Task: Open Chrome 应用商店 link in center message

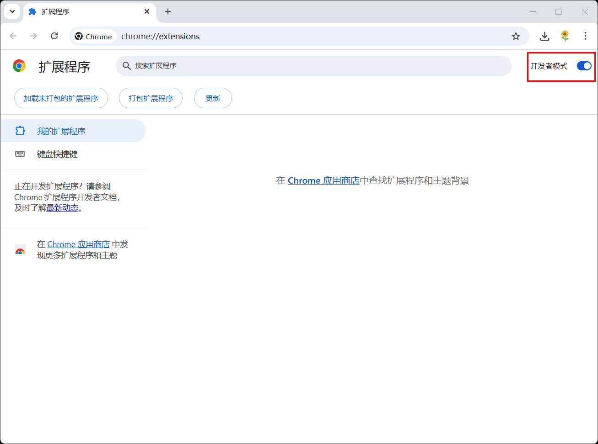Action: pyautogui.click(x=323, y=181)
